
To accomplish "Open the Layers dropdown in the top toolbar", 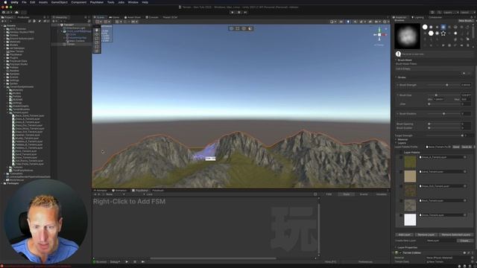I will [x=451, y=13].
